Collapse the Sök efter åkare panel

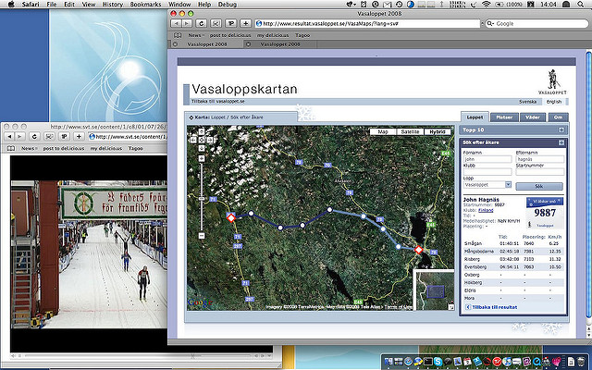click(561, 142)
